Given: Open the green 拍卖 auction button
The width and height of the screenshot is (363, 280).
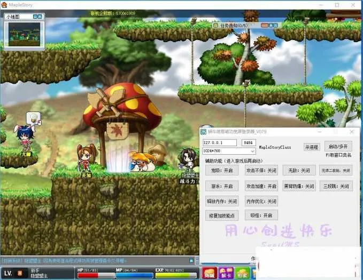Looking at the screenshot, I should coord(242,273).
